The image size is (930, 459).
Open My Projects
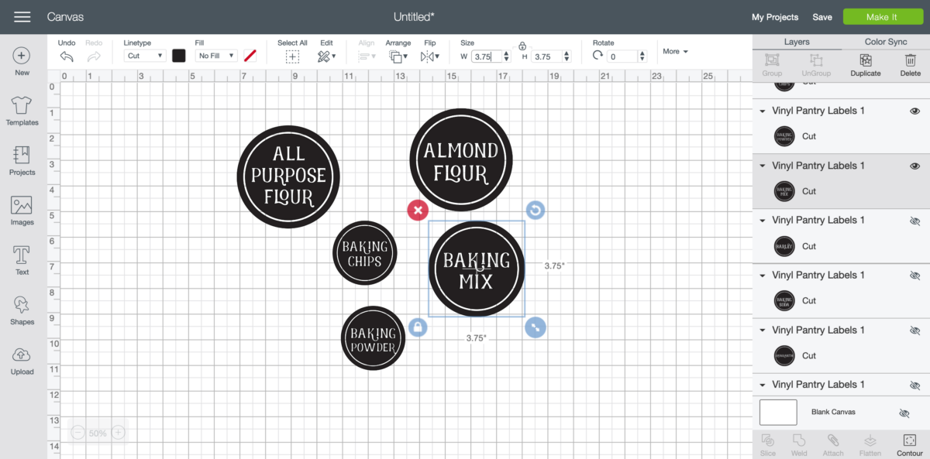pyautogui.click(x=775, y=16)
